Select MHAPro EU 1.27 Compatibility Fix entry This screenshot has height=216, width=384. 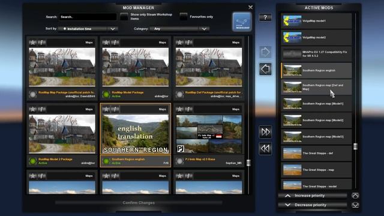tap(316, 54)
